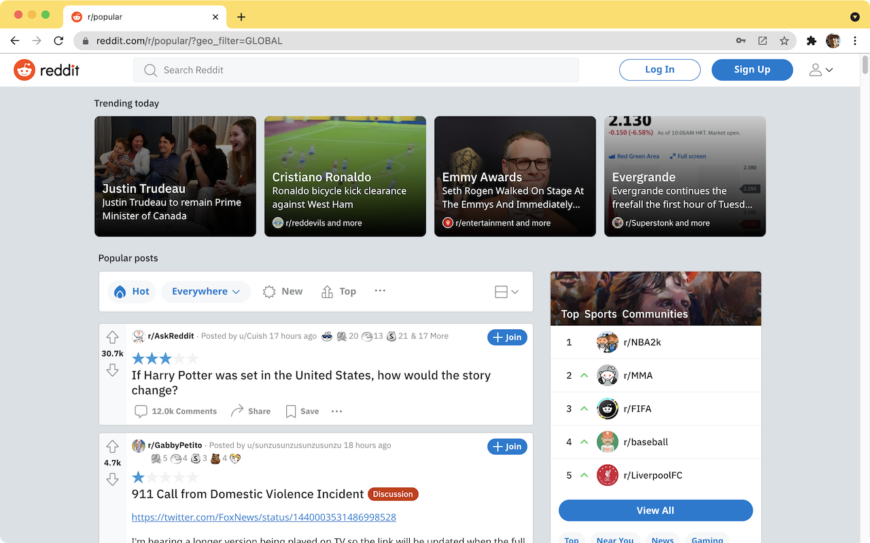
Task: Open more options on Harry Potter post
Action: (x=336, y=411)
